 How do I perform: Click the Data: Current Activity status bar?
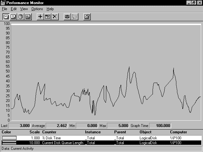[x=101, y=149]
